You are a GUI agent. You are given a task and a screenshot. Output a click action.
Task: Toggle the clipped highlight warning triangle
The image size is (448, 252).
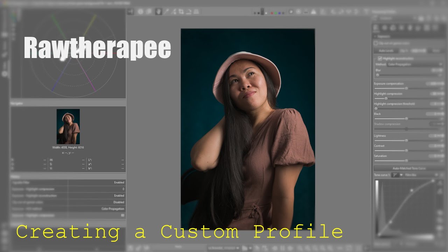click(314, 12)
